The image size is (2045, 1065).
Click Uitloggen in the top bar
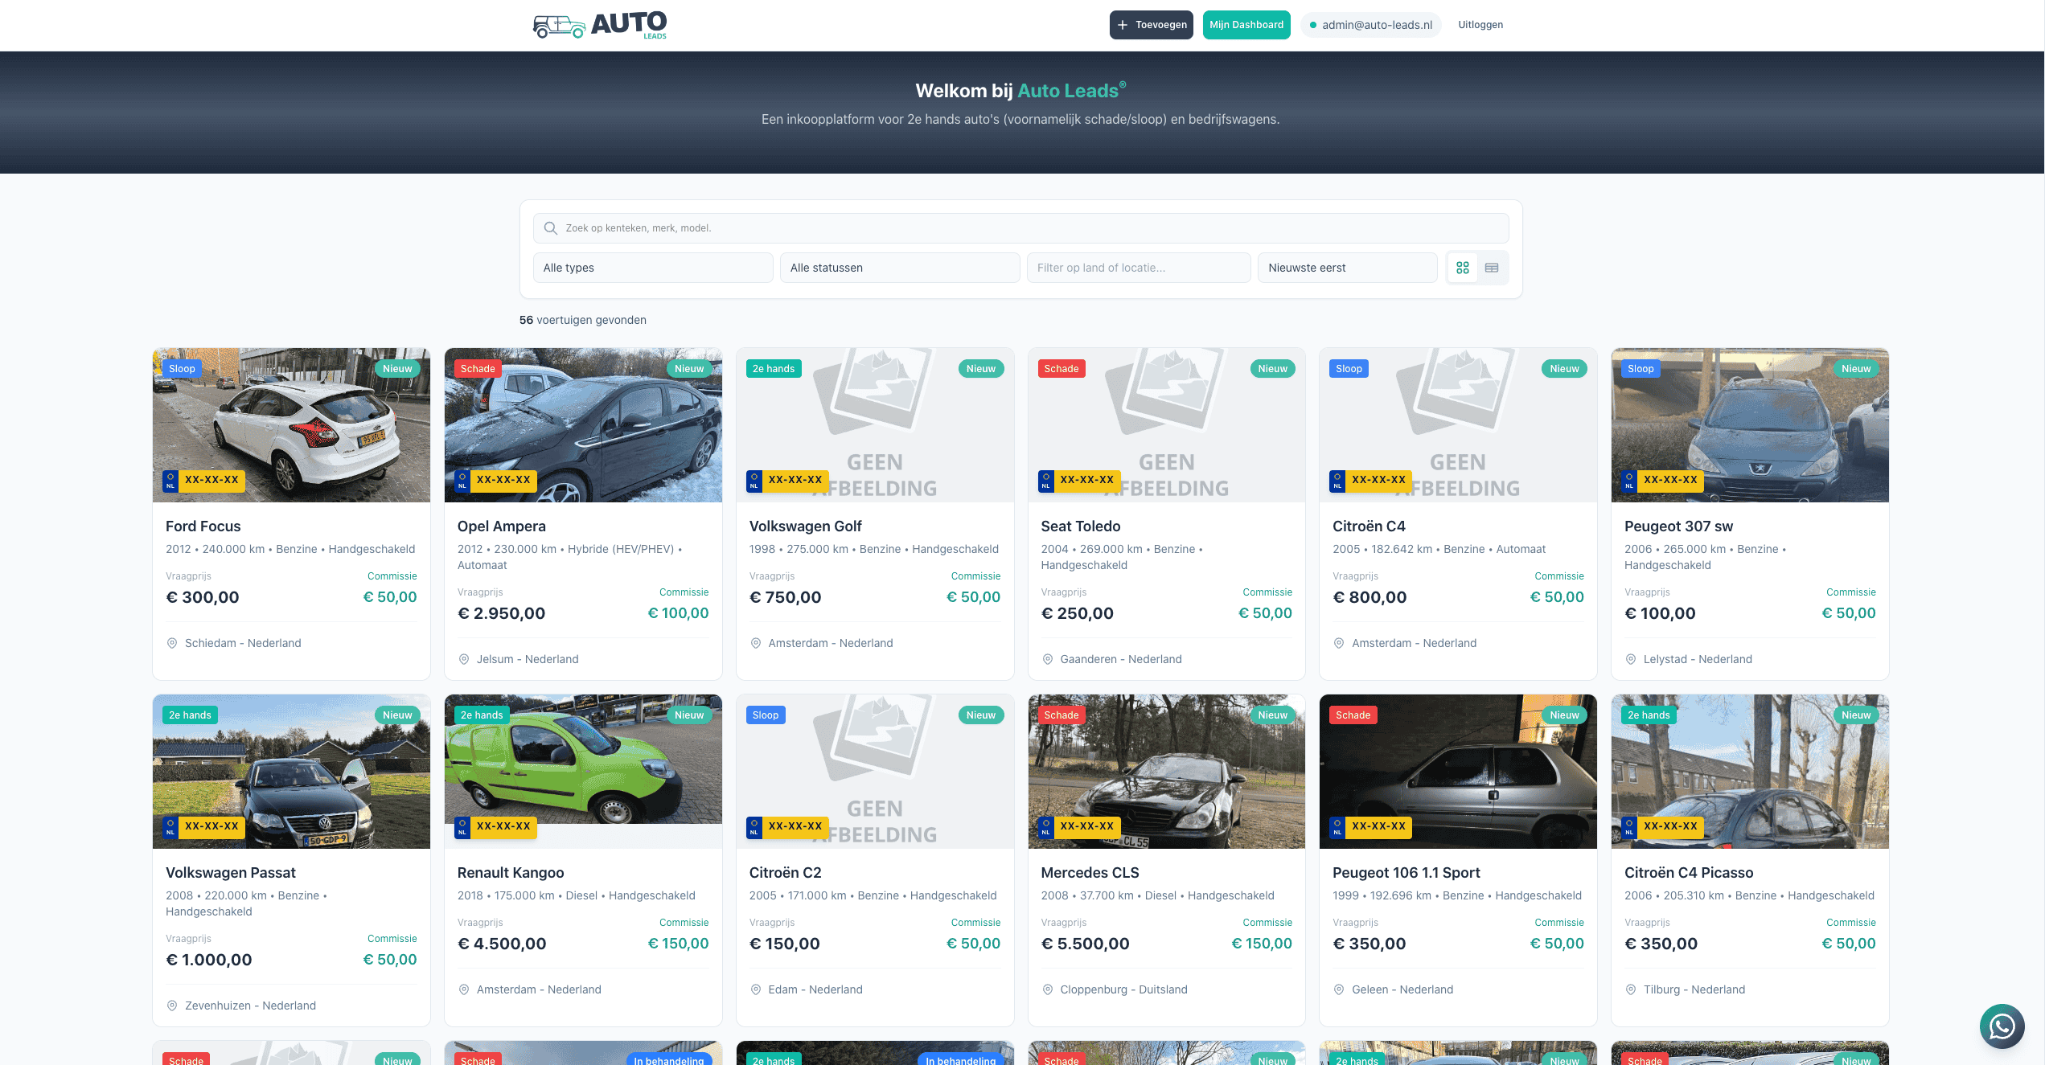(1480, 25)
